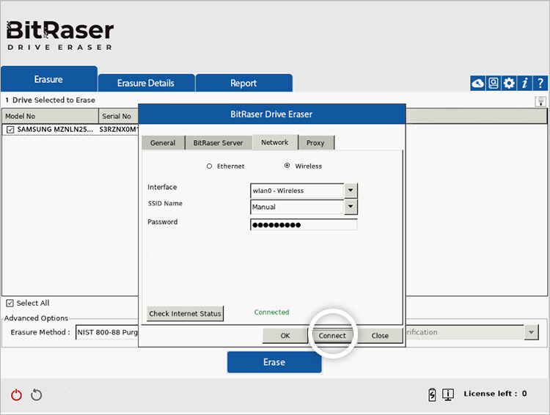Switch to the Report tab
Screen dimensions: 550x415
[x=243, y=83]
